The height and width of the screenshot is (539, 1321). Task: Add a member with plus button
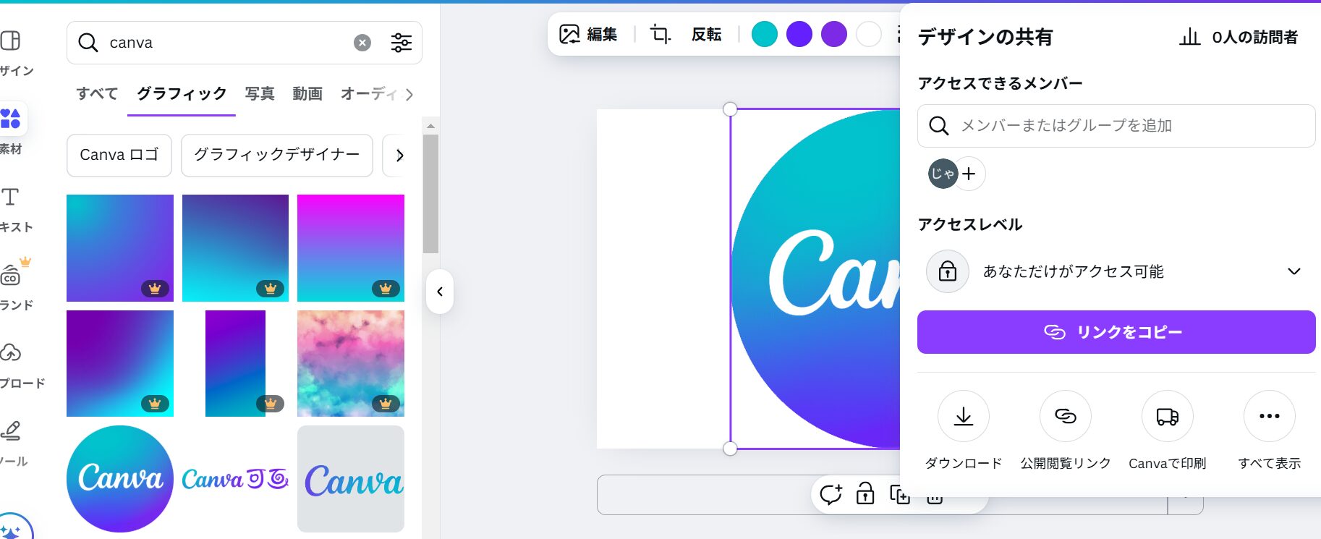tap(969, 174)
